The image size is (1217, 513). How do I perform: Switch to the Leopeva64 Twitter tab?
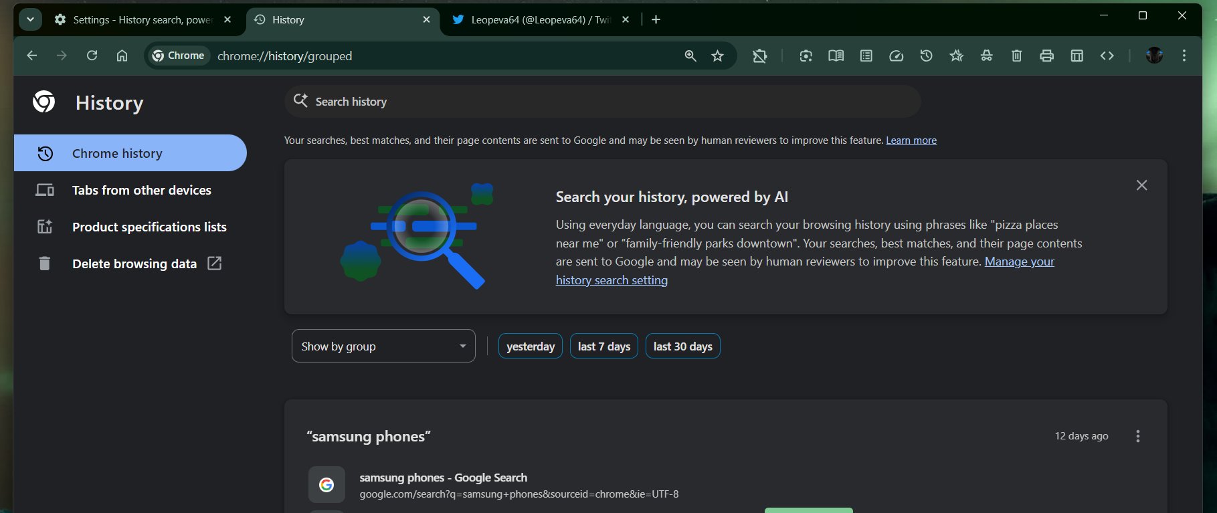tap(539, 20)
